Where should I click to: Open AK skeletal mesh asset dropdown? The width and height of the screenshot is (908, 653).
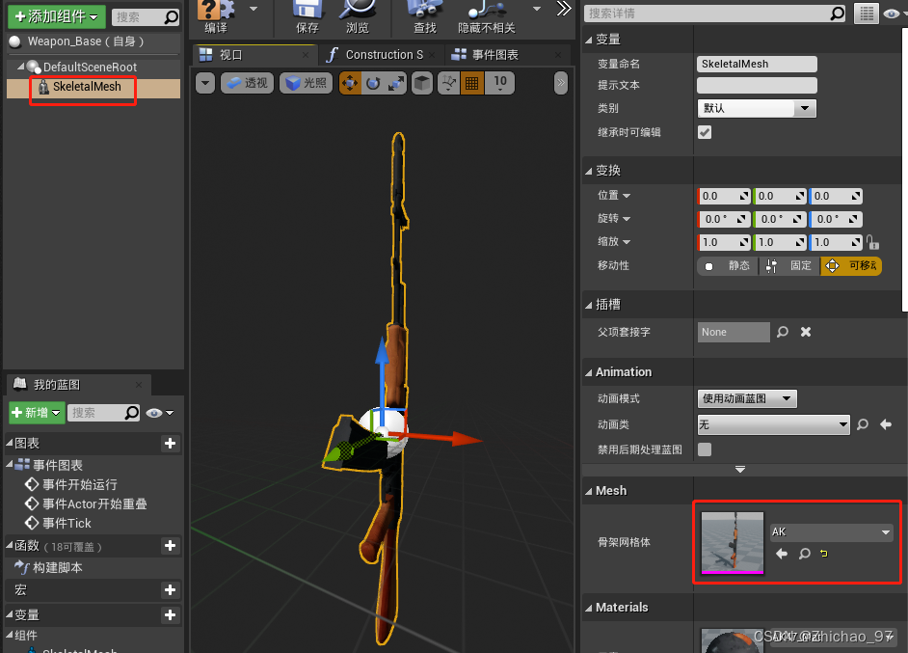pyautogui.click(x=831, y=531)
